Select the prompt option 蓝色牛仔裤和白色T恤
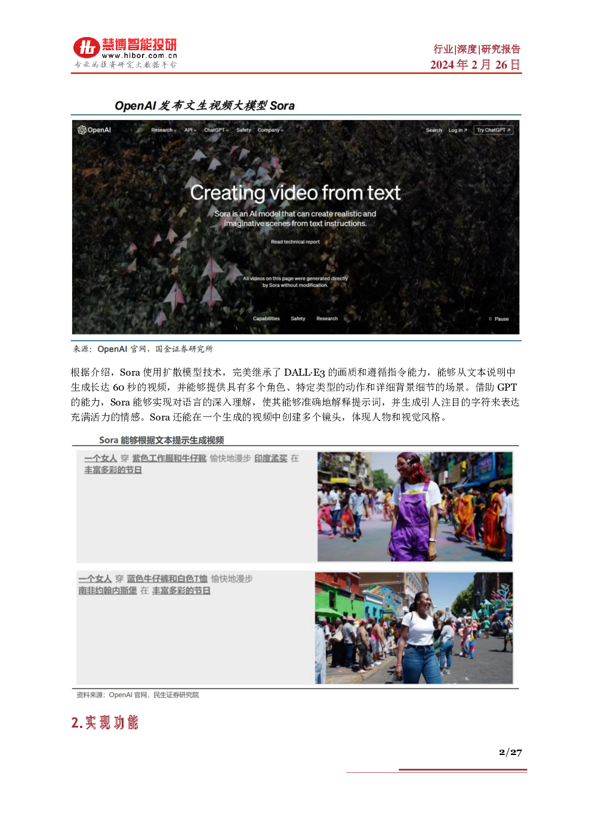 tap(167, 579)
